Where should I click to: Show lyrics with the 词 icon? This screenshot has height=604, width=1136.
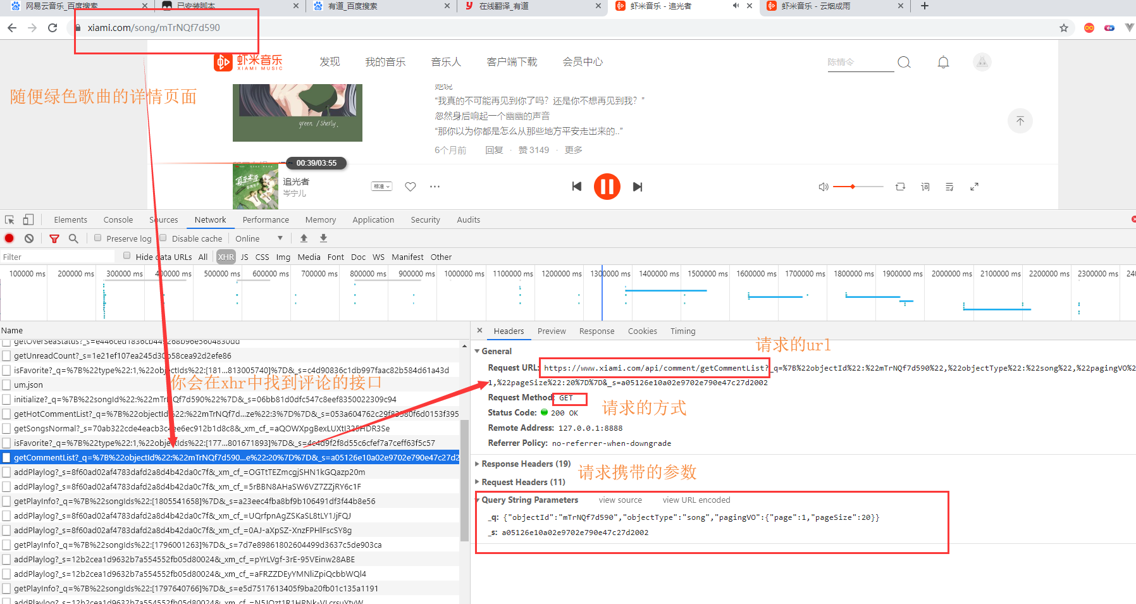tap(925, 187)
